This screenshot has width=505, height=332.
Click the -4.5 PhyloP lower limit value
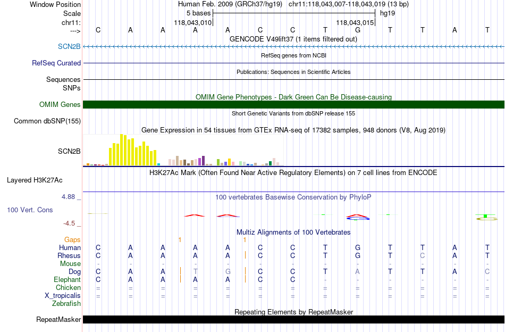(x=69, y=223)
